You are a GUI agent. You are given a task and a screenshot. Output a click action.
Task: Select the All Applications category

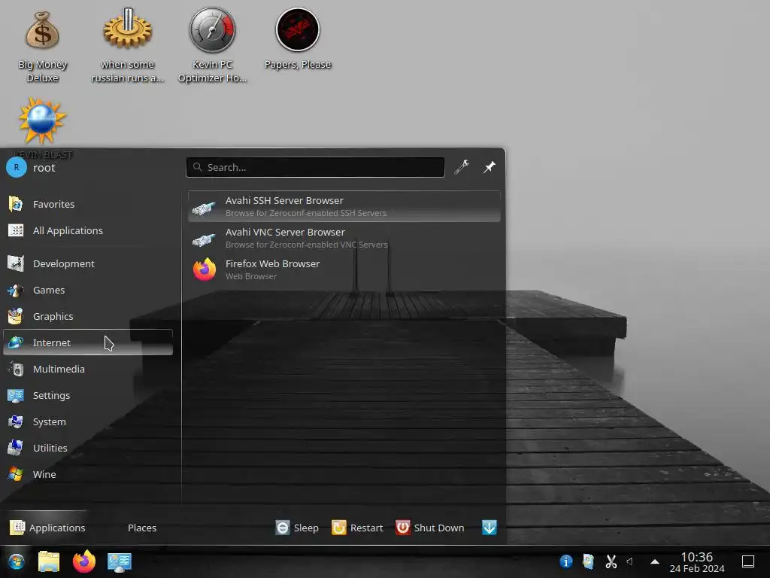pos(88,230)
